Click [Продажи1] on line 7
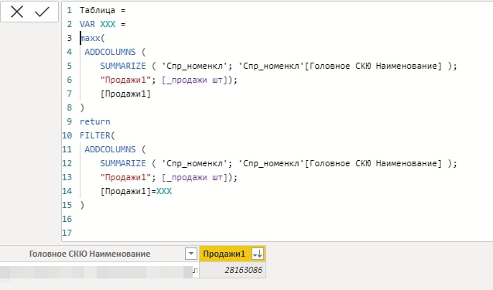The width and height of the screenshot is (493, 290). pyautogui.click(x=125, y=94)
